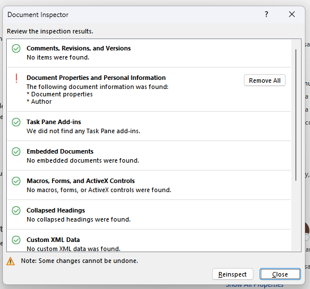Screen dimensions: 310x289
Task: Open Show All Properties link behind dialog
Action: click(255, 286)
